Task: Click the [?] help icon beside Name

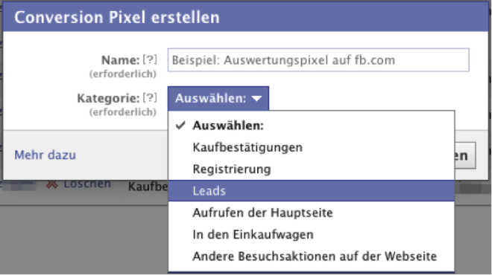Action: pyautogui.click(x=150, y=59)
